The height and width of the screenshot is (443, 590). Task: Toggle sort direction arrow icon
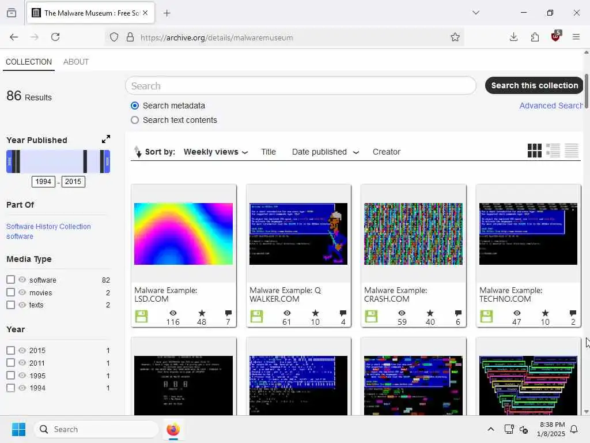138,152
